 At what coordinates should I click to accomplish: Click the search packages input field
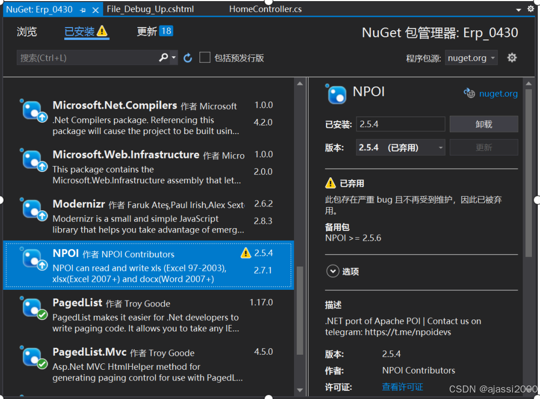[x=87, y=57]
